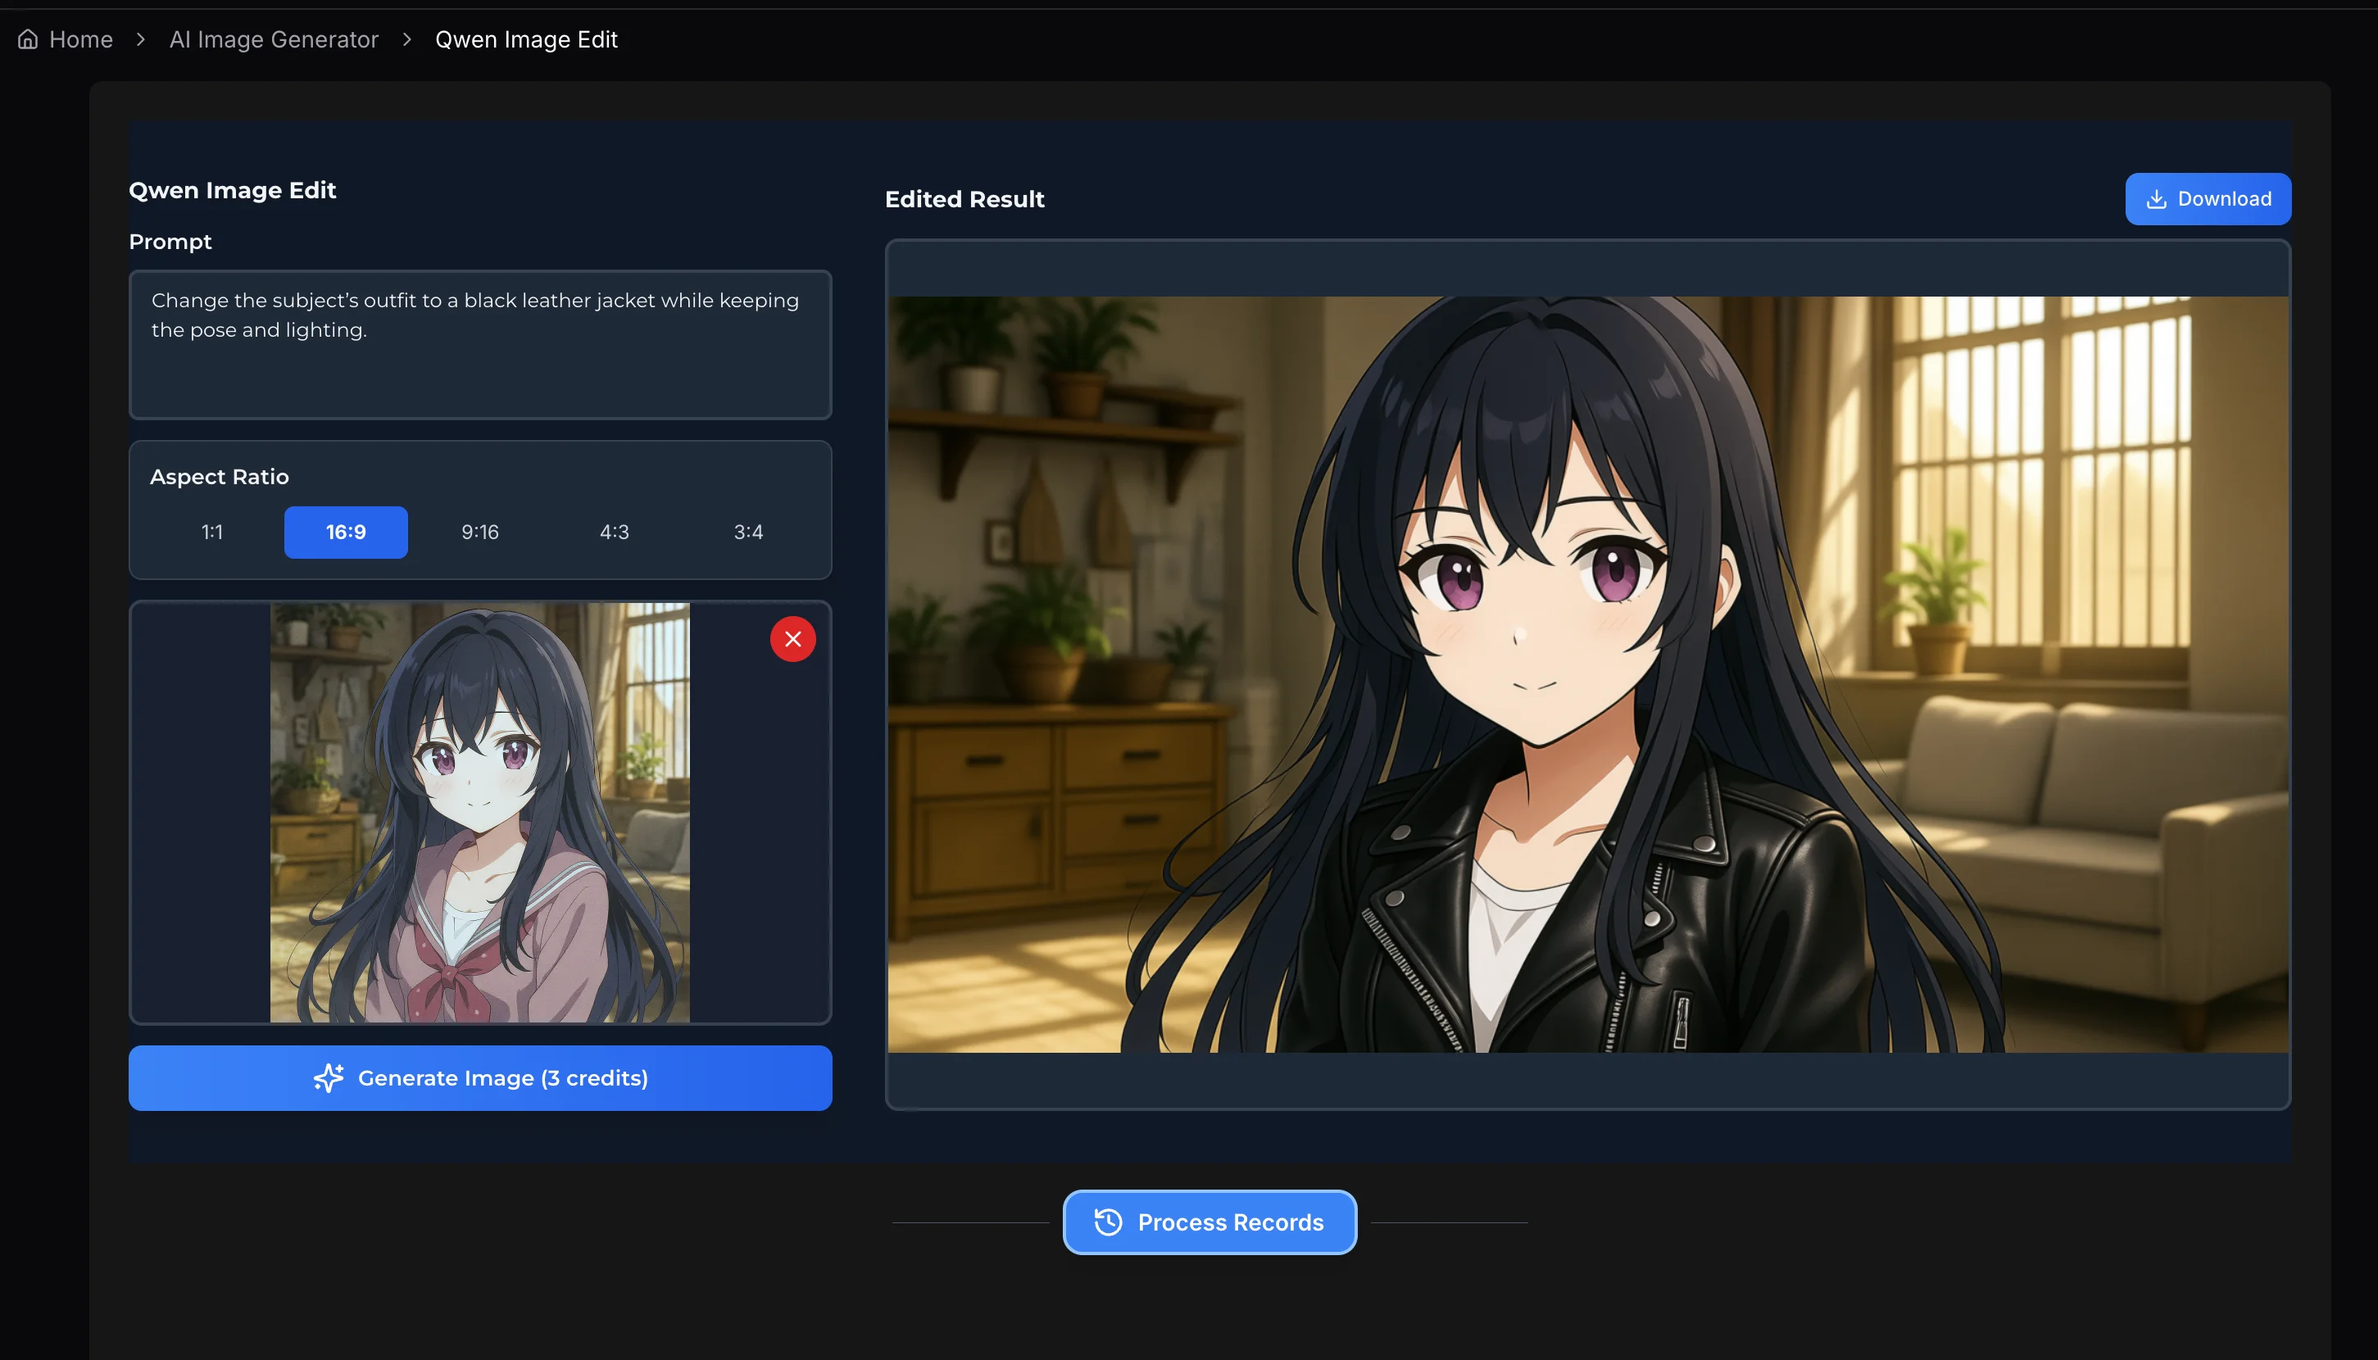The image size is (2378, 1360).
Task: Click the red X remove-image icon
Action: pos(792,639)
